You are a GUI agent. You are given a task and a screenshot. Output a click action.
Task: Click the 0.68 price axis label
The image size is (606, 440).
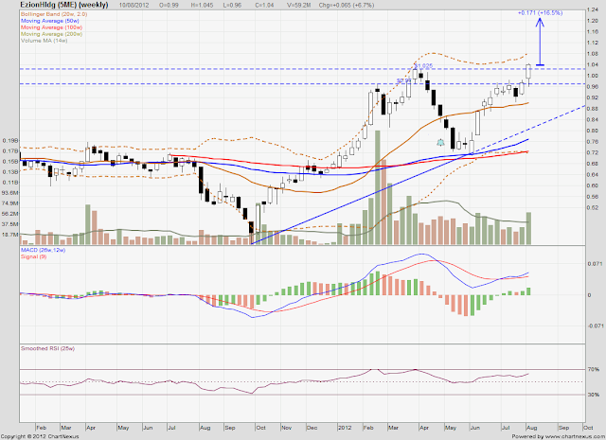593,164
